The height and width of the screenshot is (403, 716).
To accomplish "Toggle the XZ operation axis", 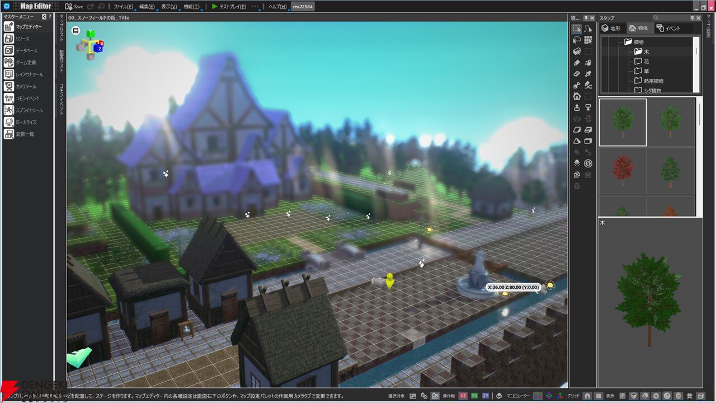I will point(463,396).
